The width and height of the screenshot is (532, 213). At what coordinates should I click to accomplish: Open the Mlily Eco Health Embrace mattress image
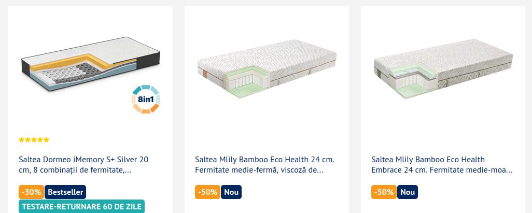click(x=443, y=68)
